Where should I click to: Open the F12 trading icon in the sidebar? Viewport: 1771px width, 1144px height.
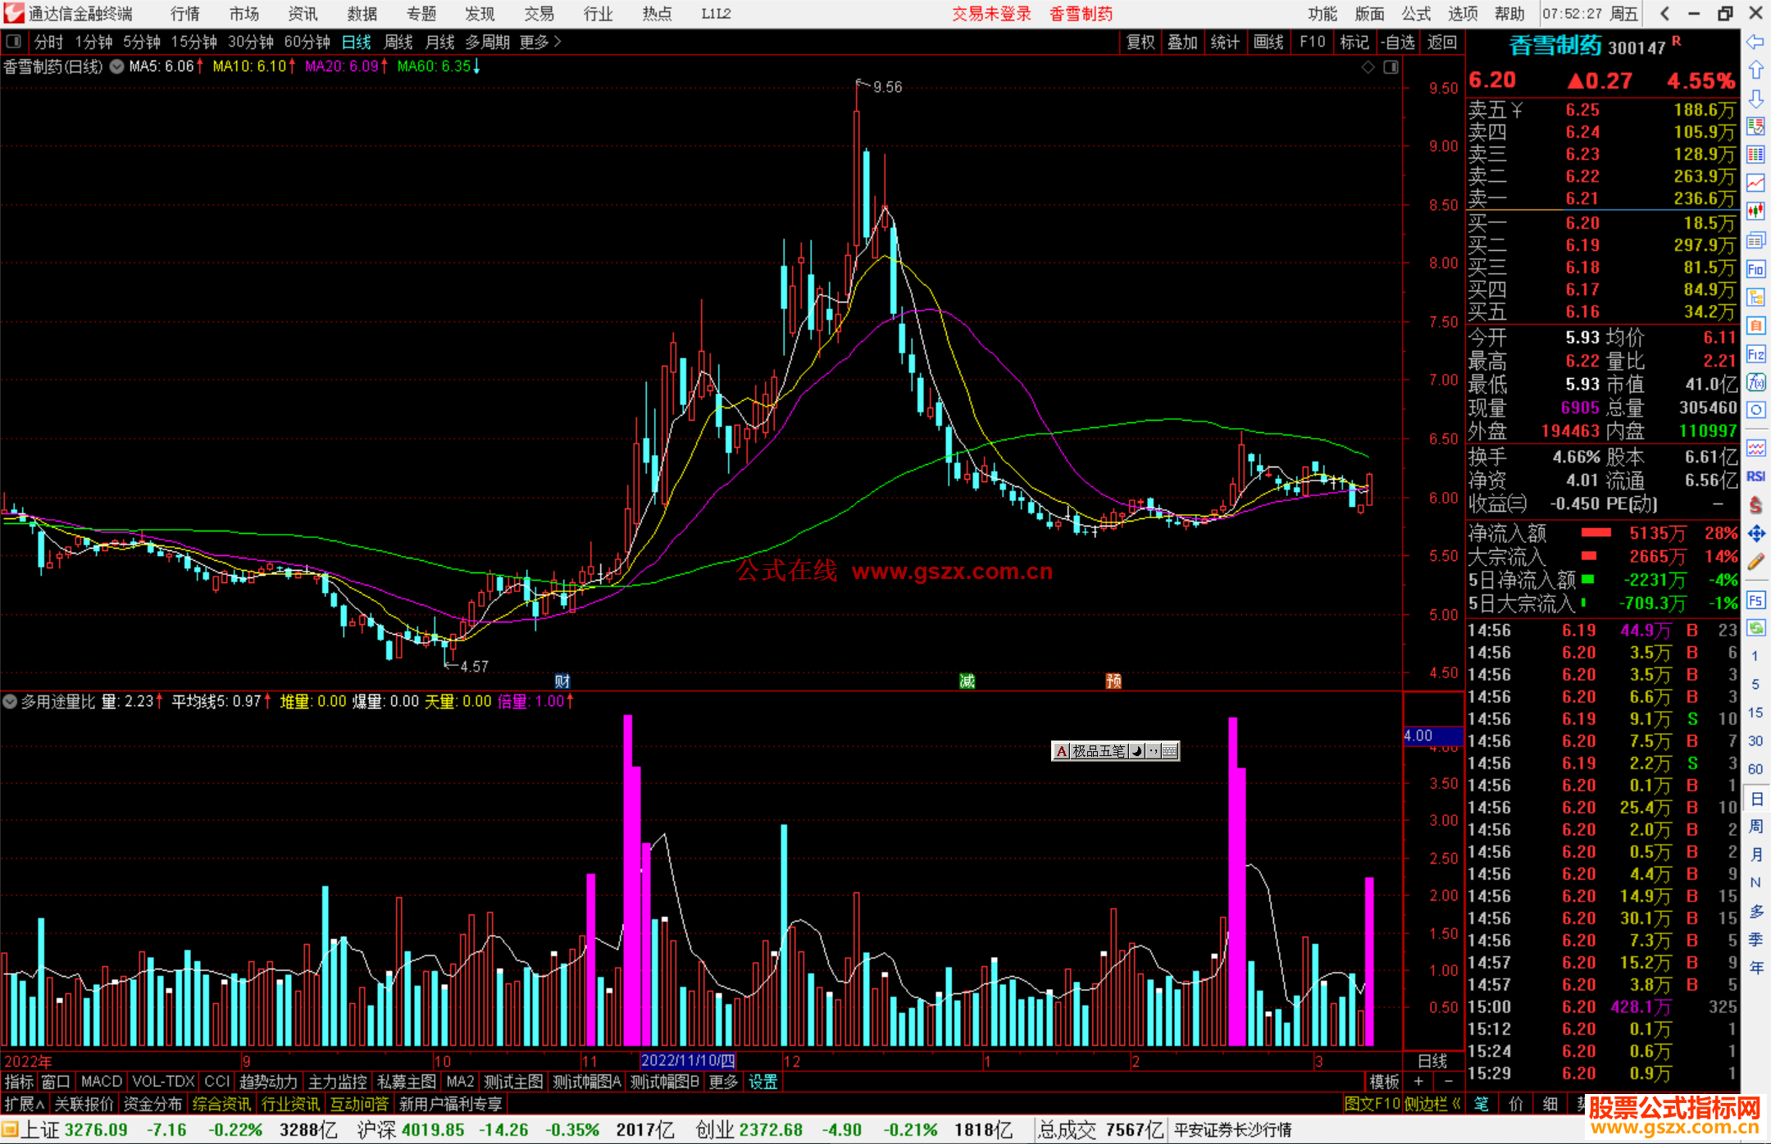click(x=1755, y=354)
